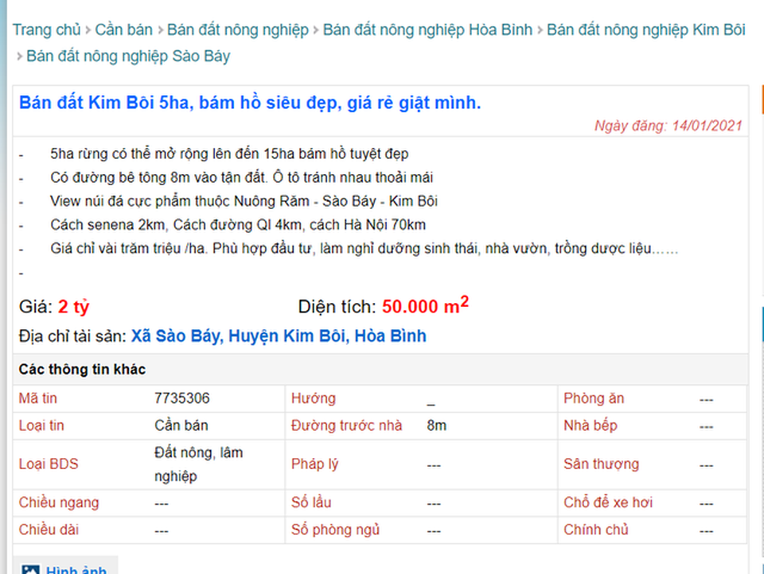Open the 'Bán đất nông nghiệp' breadcrumb ending in nghiệp
Screen dimensions: 764x574
tap(238, 29)
